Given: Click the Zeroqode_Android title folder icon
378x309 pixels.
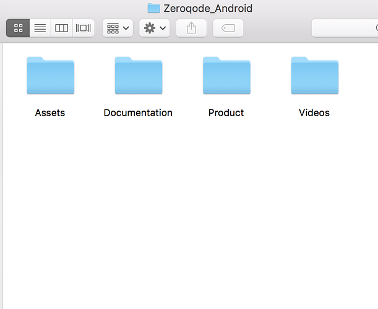Looking at the screenshot, I should pyautogui.click(x=153, y=8).
